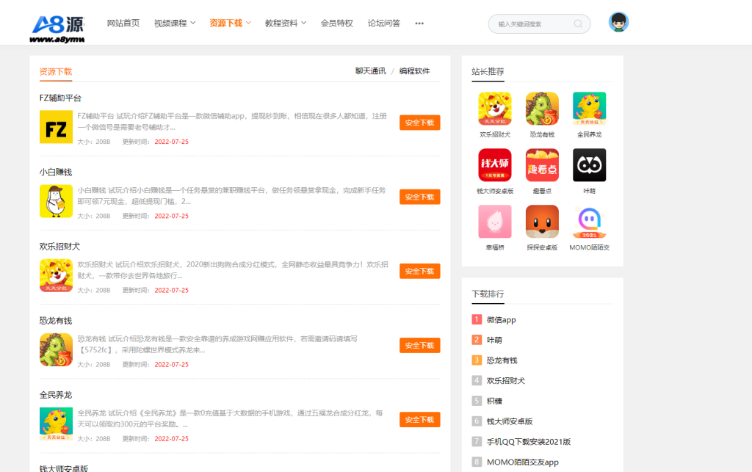Click the 欢乐招财犬 list thumbnail
The height and width of the screenshot is (472, 752).
coord(56,275)
